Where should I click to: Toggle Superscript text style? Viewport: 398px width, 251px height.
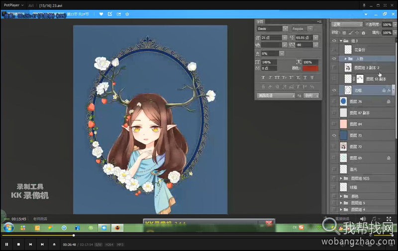click(291, 77)
